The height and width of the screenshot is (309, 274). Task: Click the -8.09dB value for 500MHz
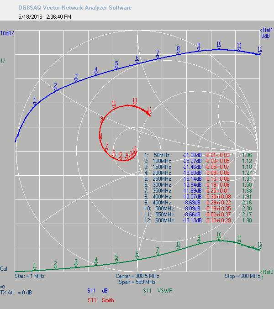[192, 208]
